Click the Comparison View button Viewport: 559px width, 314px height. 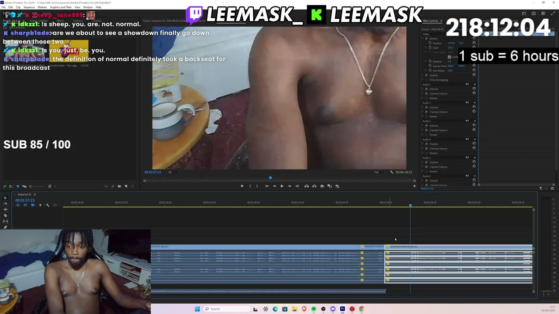(330, 186)
